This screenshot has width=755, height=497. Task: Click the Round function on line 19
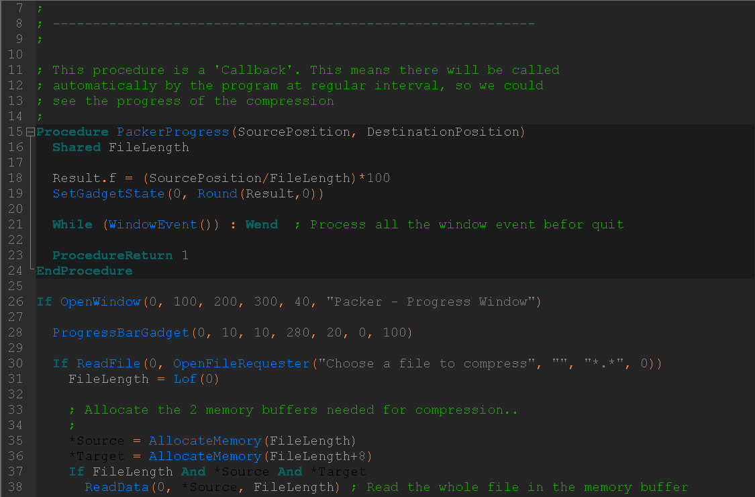[x=217, y=194]
